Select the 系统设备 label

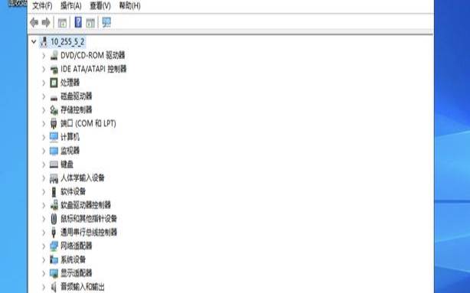73,260
